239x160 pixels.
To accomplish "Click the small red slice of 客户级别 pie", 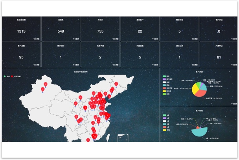I will click(x=198, y=127).
